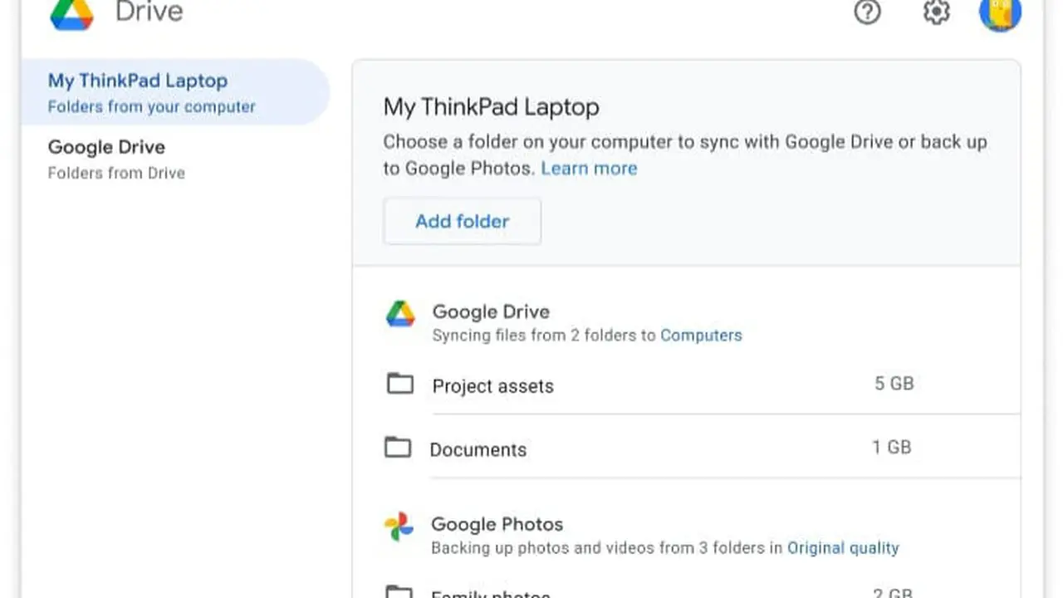Select the Documents folder name

(x=478, y=449)
